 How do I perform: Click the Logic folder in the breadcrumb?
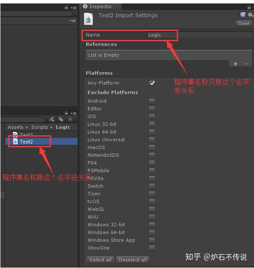pyautogui.click(x=63, y=127)
